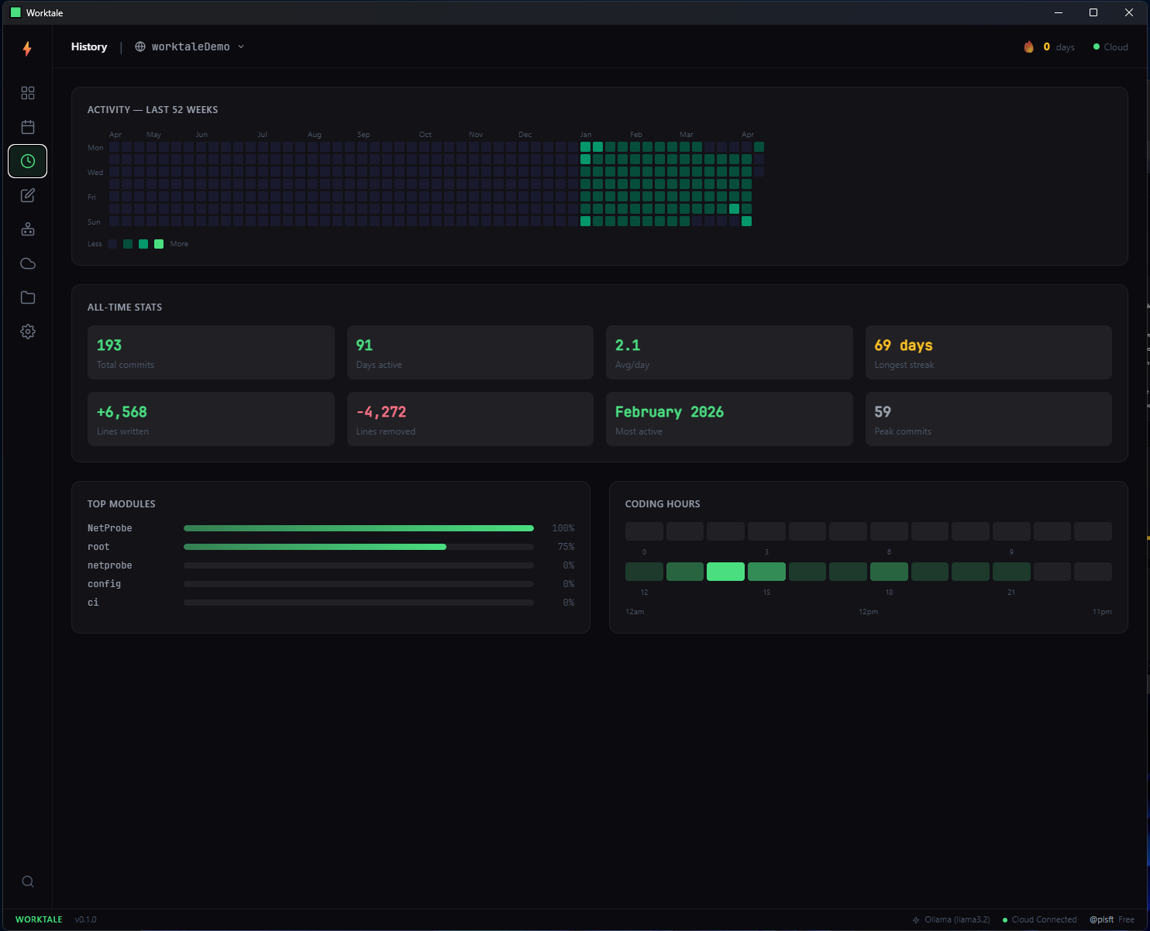Open the calendar view in the sidebar
The width and height of the screenshot is (1150, 931).
tap(28, 127)
